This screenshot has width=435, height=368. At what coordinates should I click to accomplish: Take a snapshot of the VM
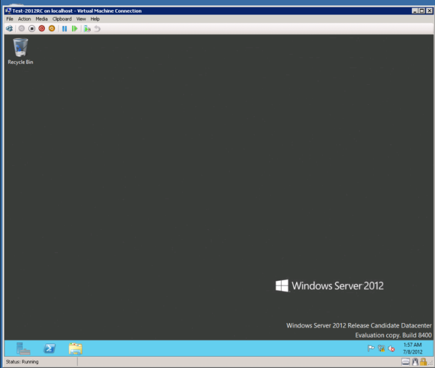click(87, 29)
